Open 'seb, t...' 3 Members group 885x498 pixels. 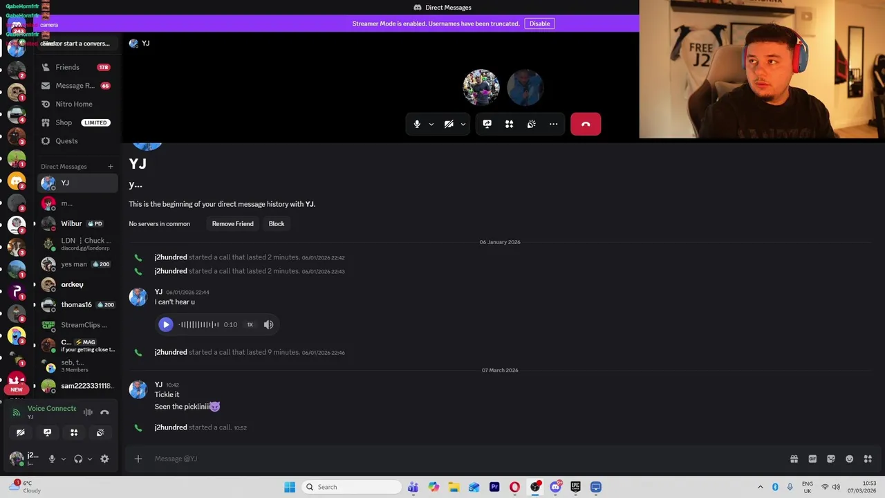click(77, 365)
